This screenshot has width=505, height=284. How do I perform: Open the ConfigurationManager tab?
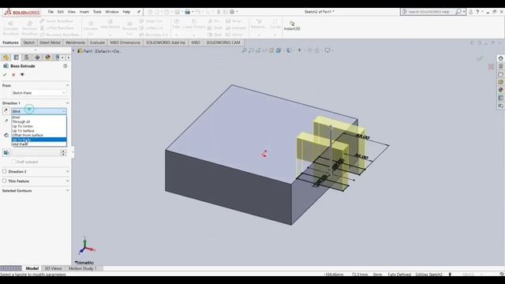pyautogui.click(x=27, y=58)
